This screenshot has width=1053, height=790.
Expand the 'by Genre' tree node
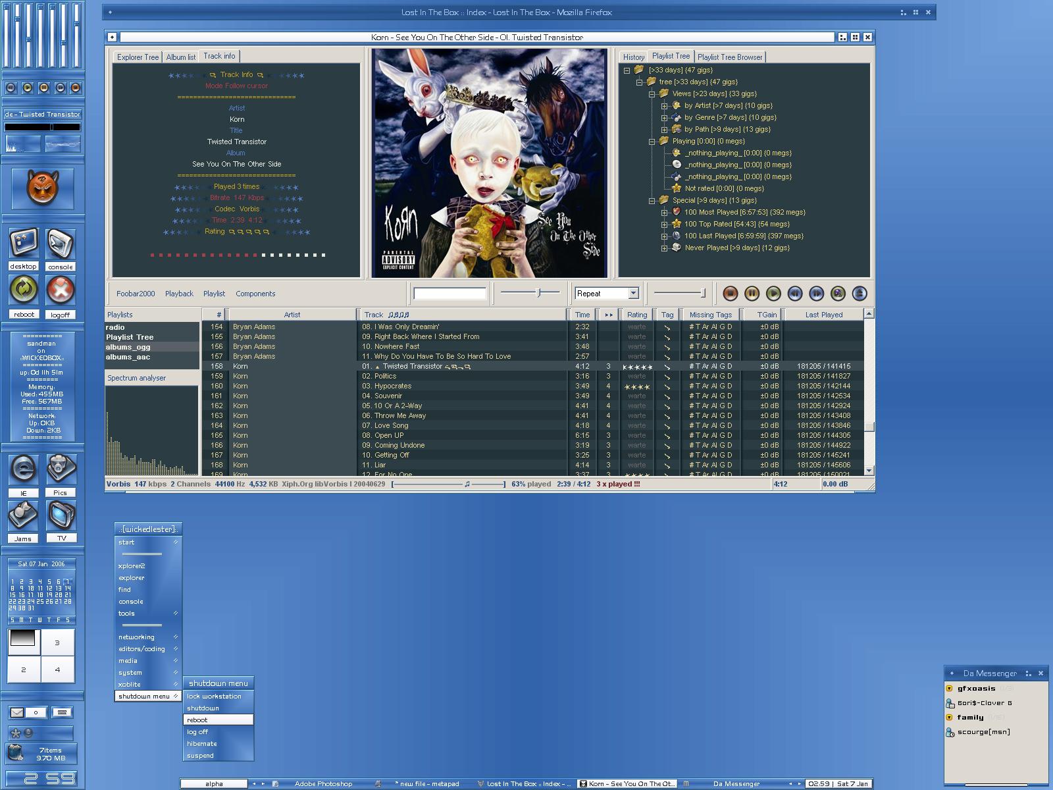pos(664,118)
